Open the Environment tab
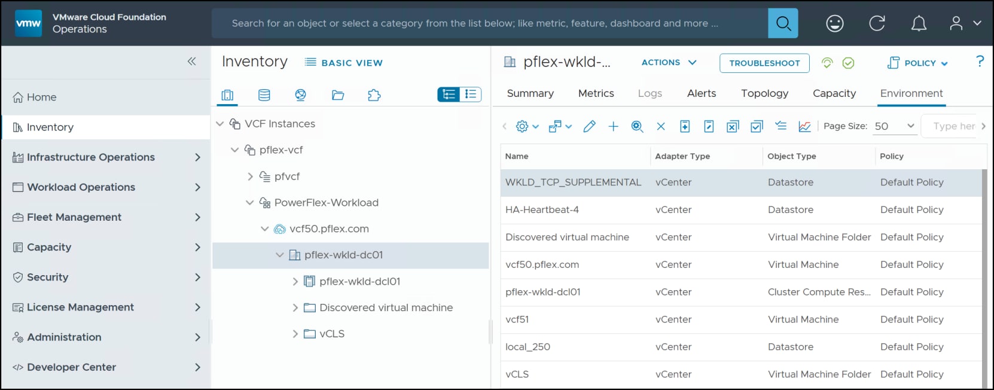The image size is (994, 390). coord(911,93)
